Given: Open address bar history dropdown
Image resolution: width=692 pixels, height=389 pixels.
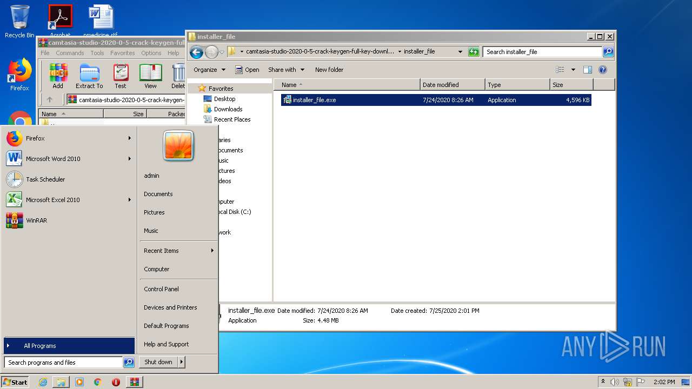Looking at the screenshot, I should pyautogui.click(x=460, y=52).
